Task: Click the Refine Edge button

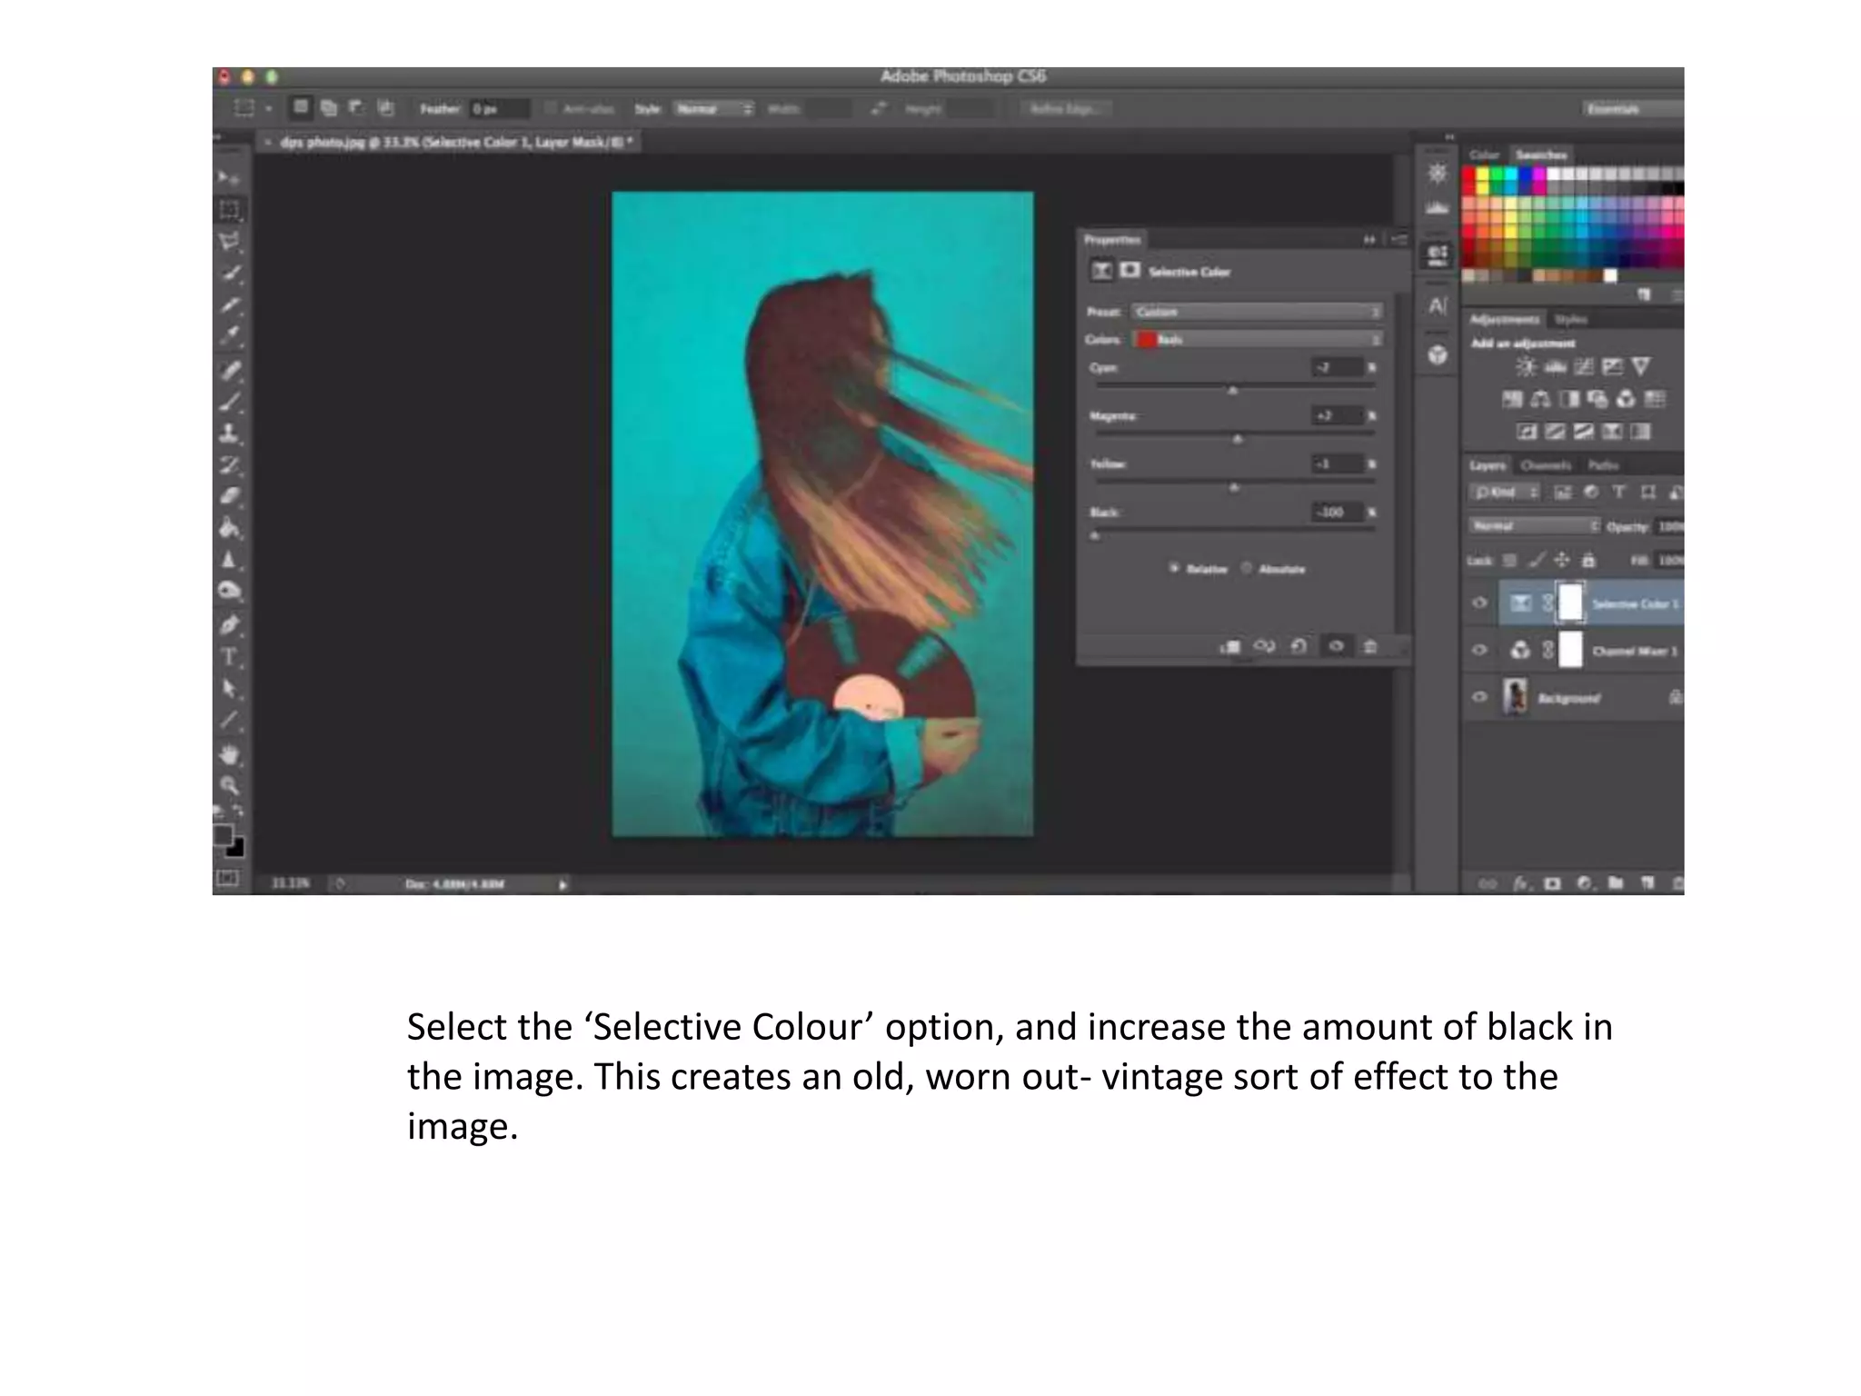Action: [1064, 109]
